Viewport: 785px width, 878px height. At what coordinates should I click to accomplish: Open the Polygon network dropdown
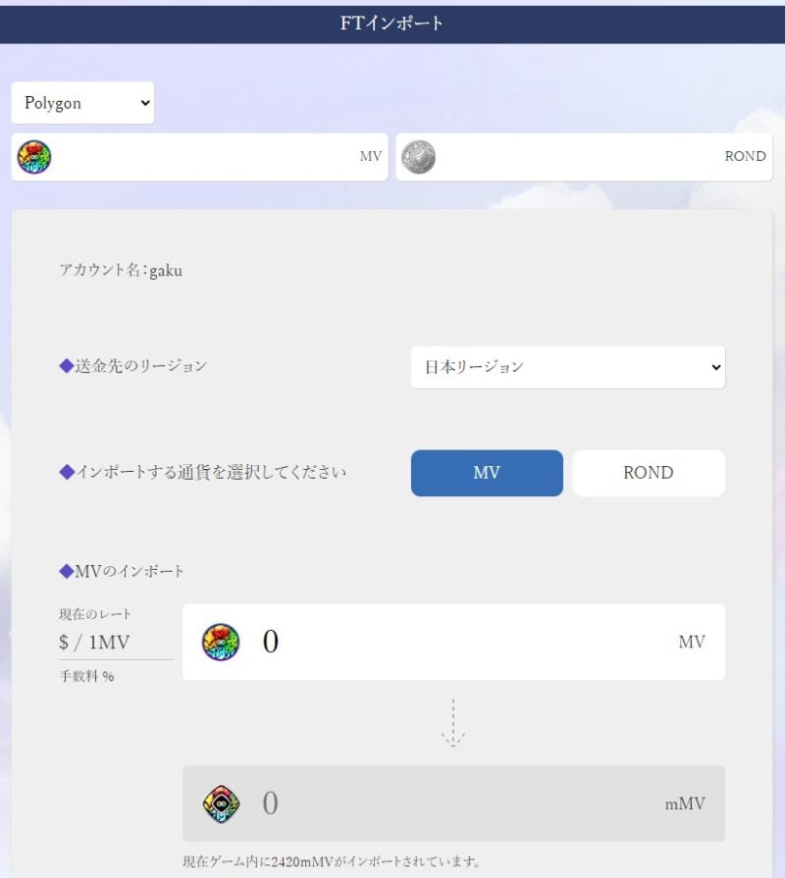82,103
